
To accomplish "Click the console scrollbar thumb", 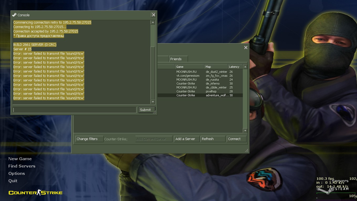I will [153, 73].
